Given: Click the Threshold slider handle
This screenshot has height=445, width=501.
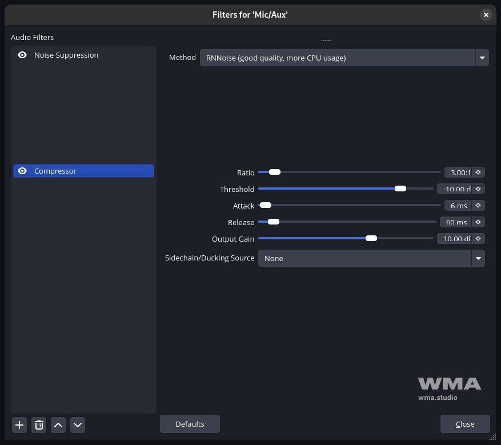Looking at the screenshot, I should pyautogui.click(x=400, y=189).
